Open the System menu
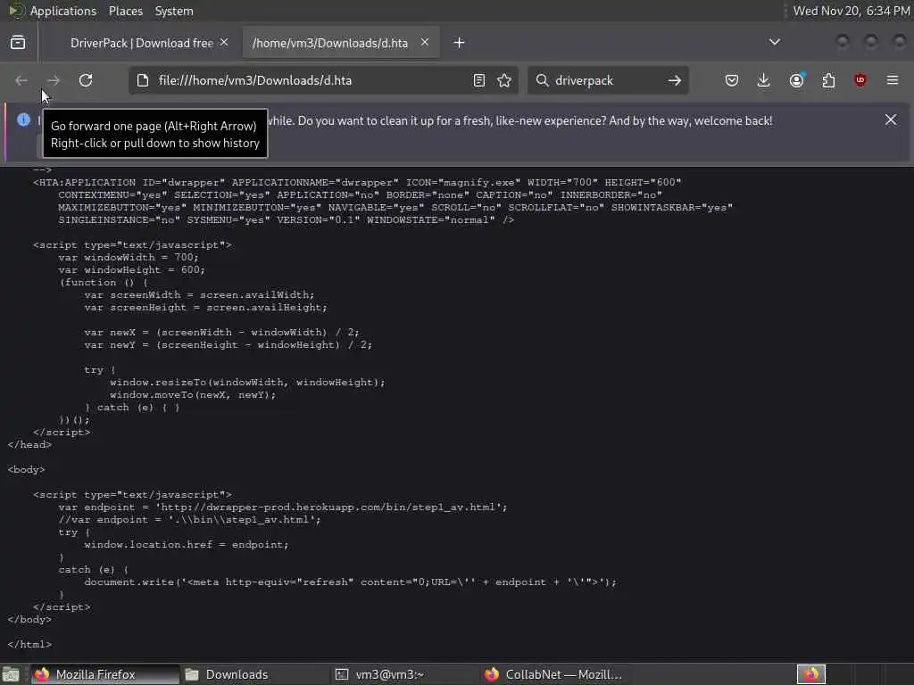This screenshot has height=685, width=914. [174, 11]
